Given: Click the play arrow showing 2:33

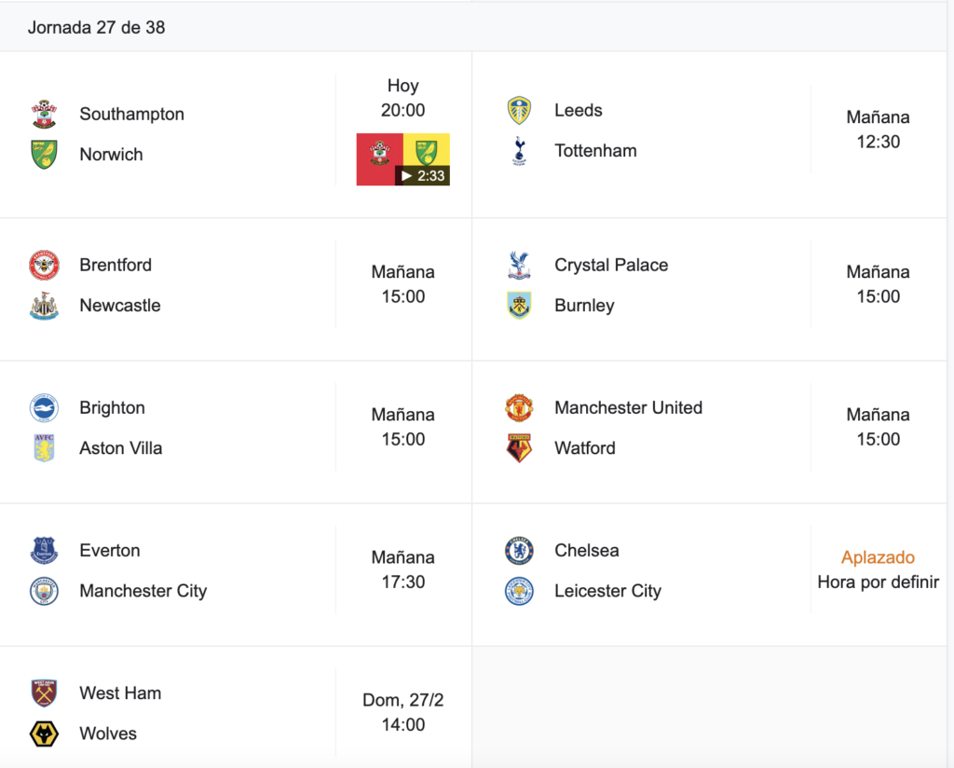Looking at the screenshot, I should pyautogui.click(x=422, y=176).
